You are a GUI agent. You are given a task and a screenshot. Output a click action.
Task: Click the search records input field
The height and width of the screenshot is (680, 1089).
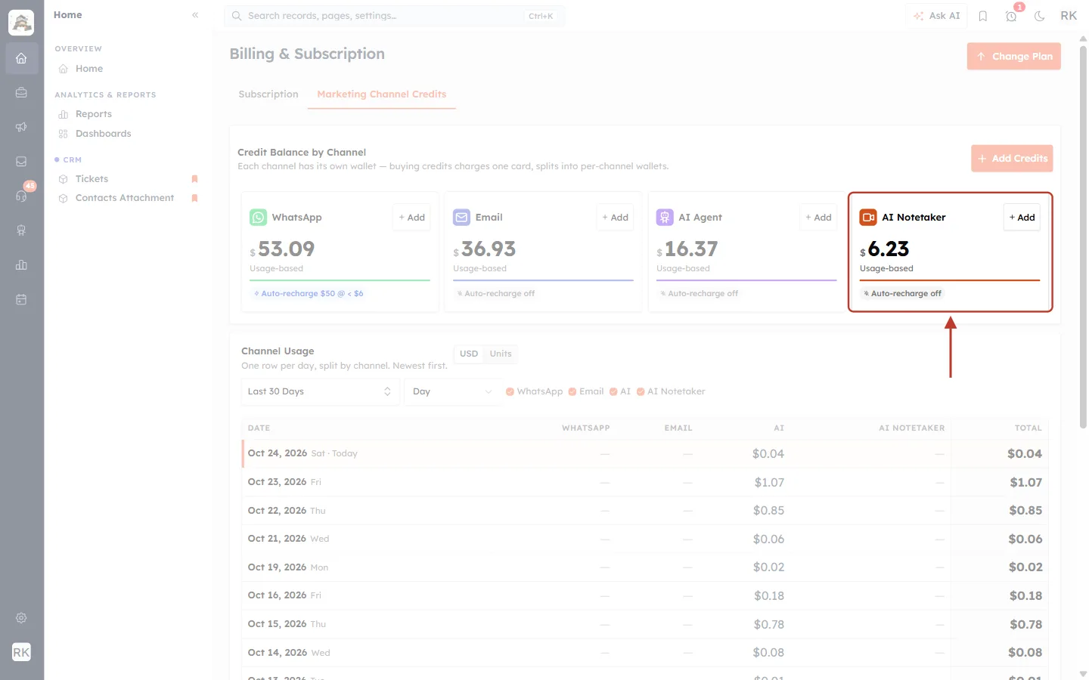click(x=394, y=16)
